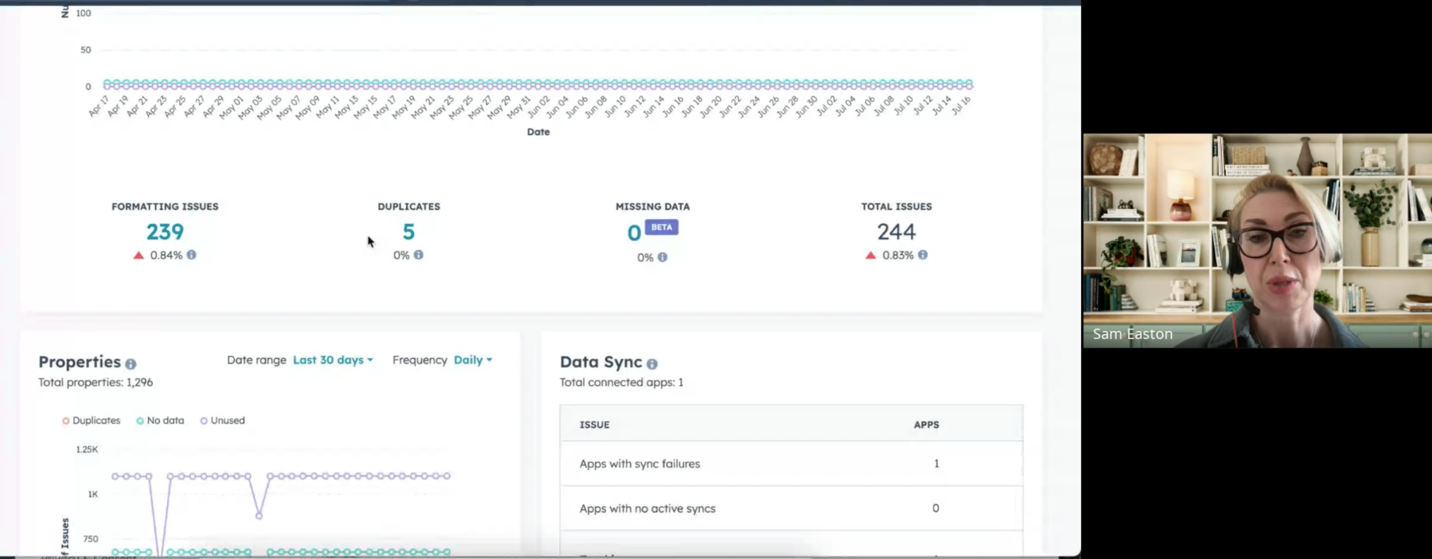Click the Formatting Issues count 239
The height and width of the screenshot is (559, 1432).
coord(165,232)
